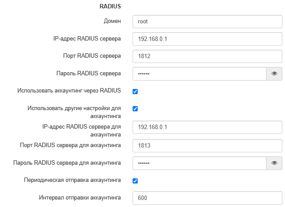Image resolution: width=285 pixels, height=207 pixels.
Task: Select the 'Порт RADIUS сервера' field with 1812
Action: pyautogui.click(x=207, y=56)
